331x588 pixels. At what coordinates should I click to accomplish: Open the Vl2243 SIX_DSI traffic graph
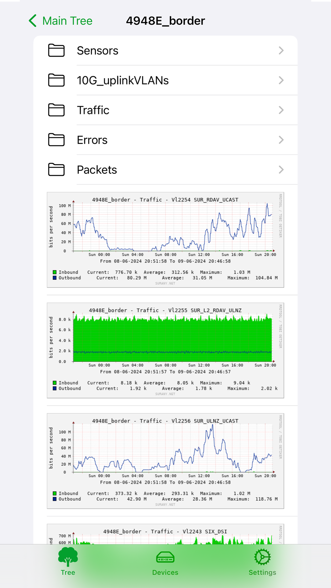click(x=165, y=534)
